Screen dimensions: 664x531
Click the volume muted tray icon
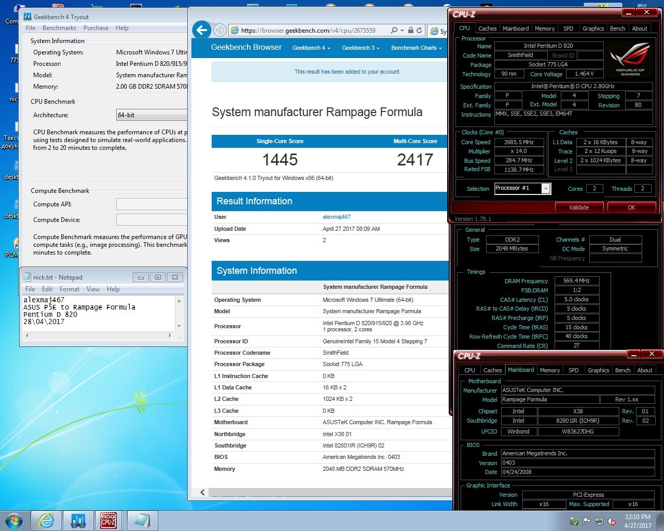tap(612, 521)
